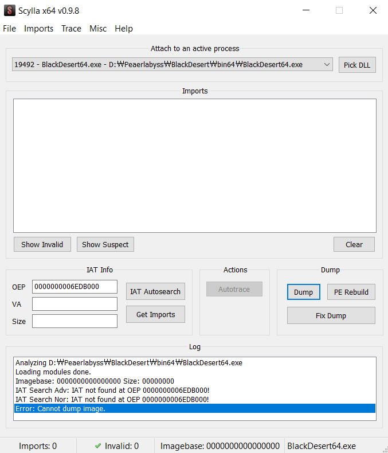The height and width of the screenshot is (453, 388).
Task: Select the 'Error: Cannot dump image.' log line
Action: [x=195, y=408]
